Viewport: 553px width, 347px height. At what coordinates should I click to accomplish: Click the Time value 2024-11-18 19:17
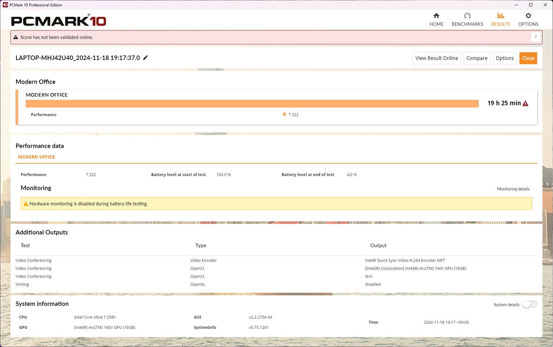coord(446,322)
